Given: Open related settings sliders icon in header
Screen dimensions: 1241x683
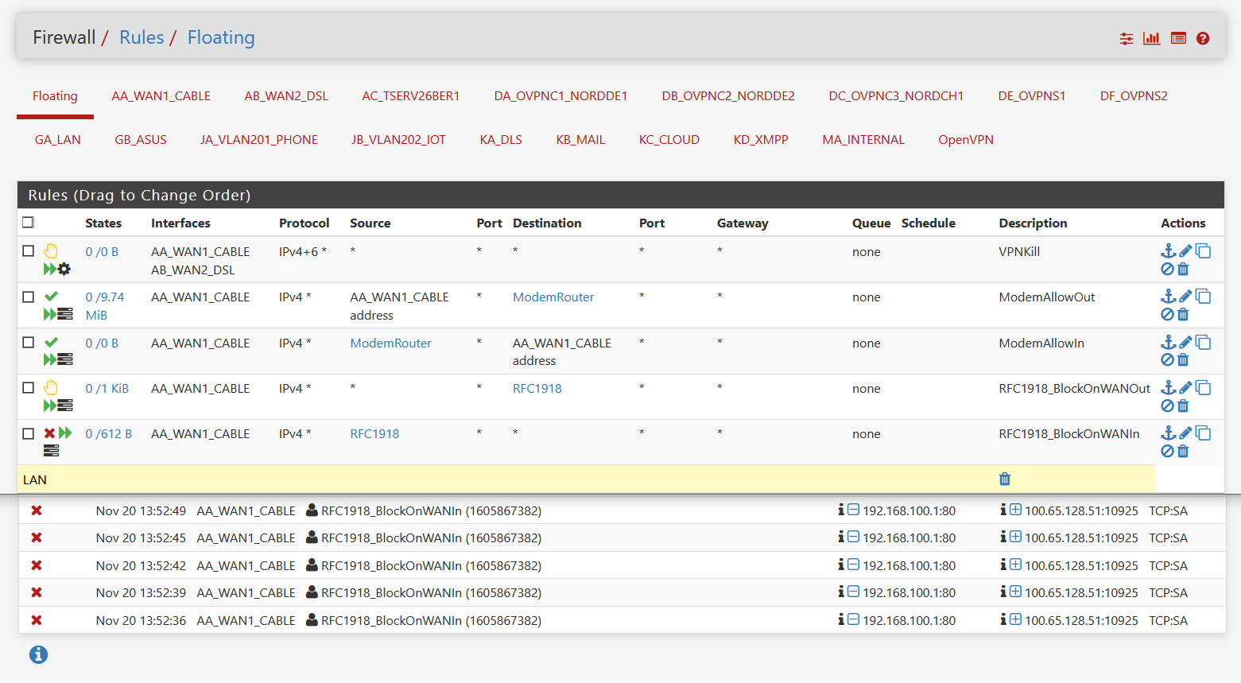Looking at the screenshot, I should [x=1127, y=38].
